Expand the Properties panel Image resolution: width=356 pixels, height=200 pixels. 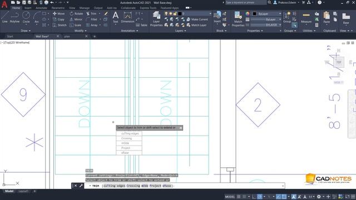click(255, 31)
